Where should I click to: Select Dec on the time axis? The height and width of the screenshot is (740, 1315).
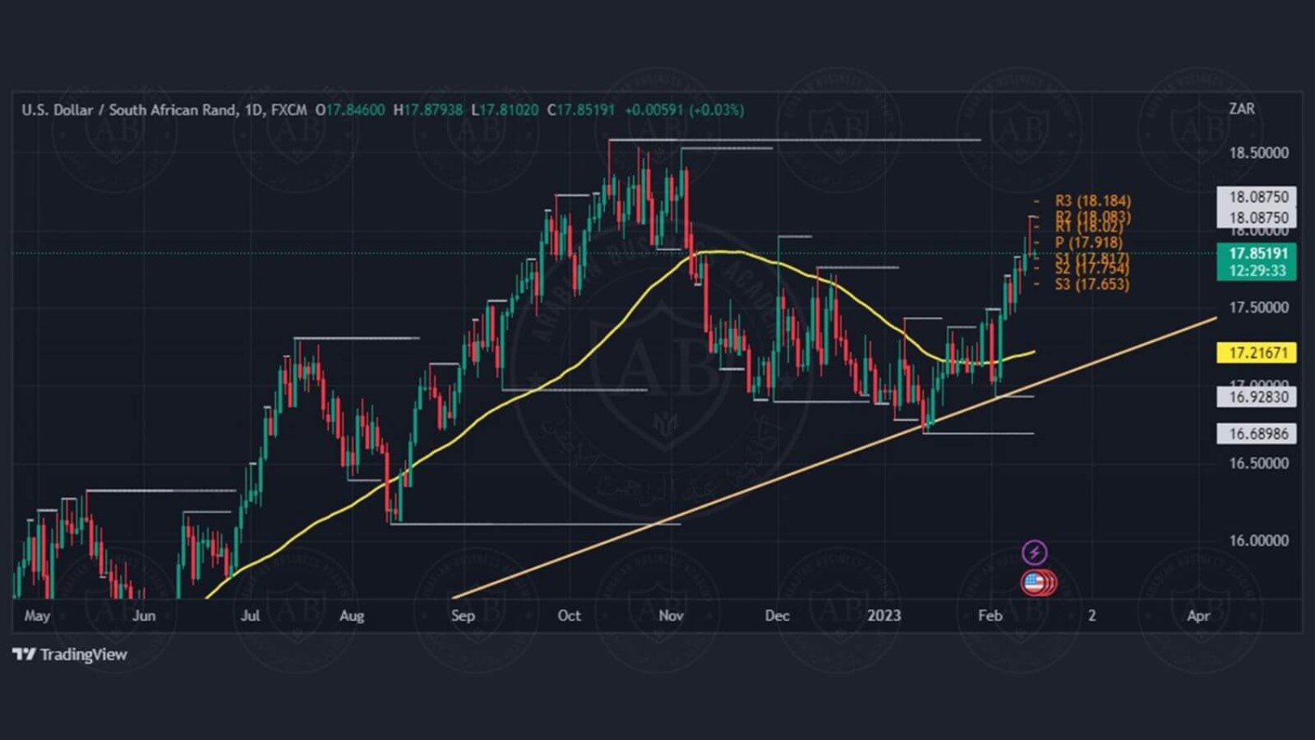point(777,615)
